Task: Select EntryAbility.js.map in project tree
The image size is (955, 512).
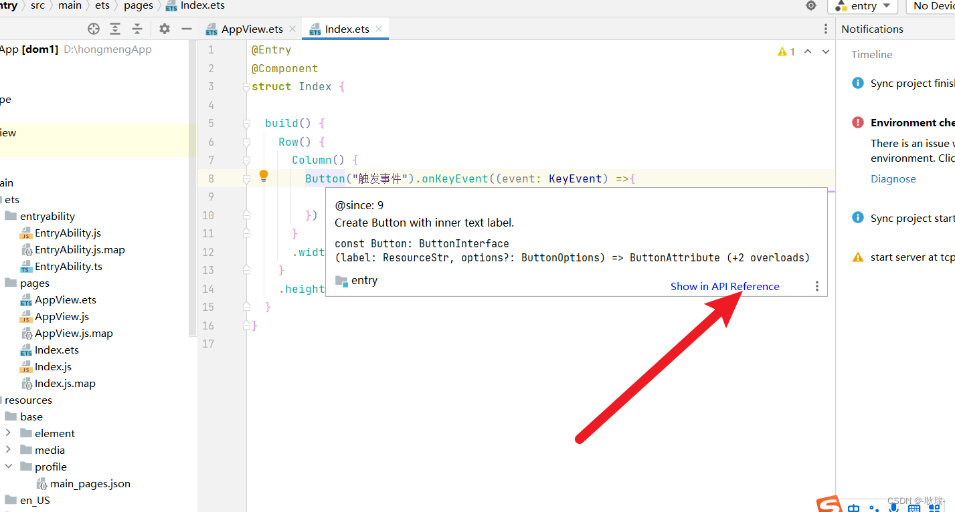Action: tap(80, 249)
